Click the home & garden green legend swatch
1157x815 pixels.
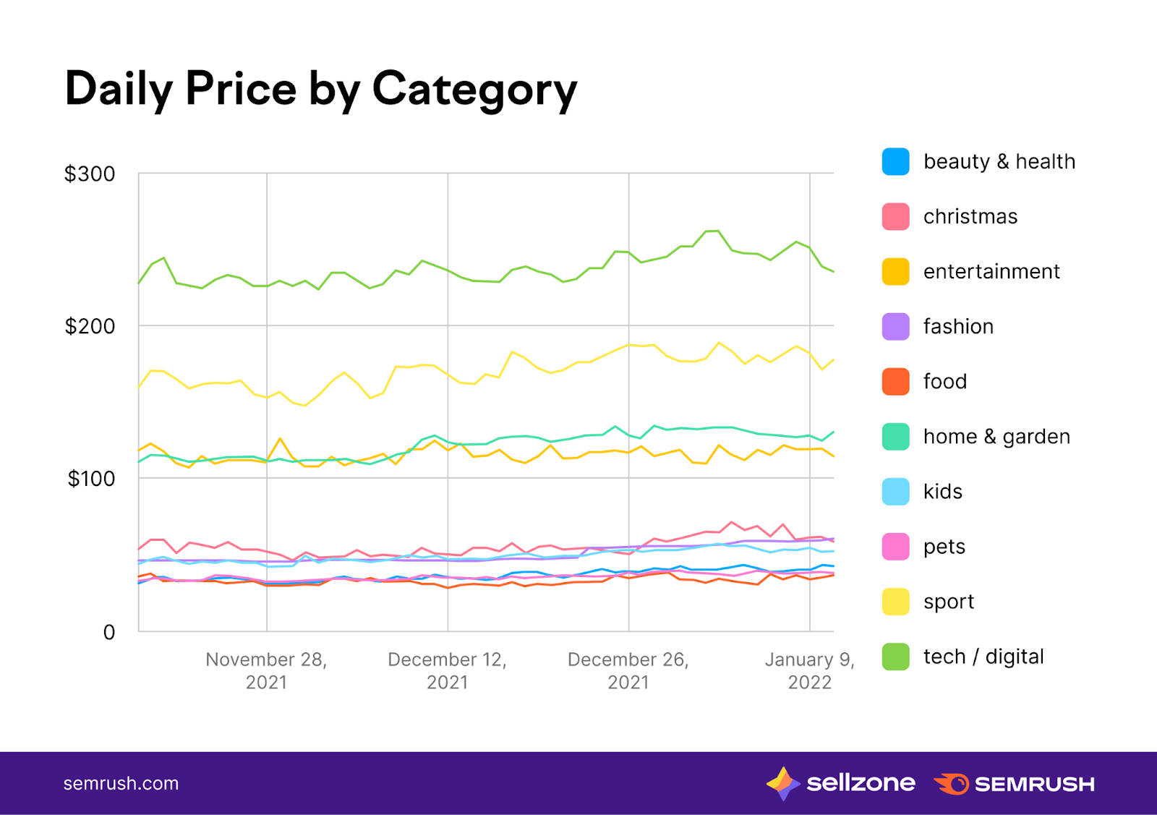(x=895, y=436)
